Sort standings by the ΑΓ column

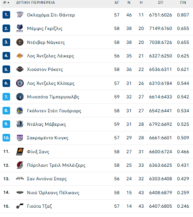tap(117, 3)
